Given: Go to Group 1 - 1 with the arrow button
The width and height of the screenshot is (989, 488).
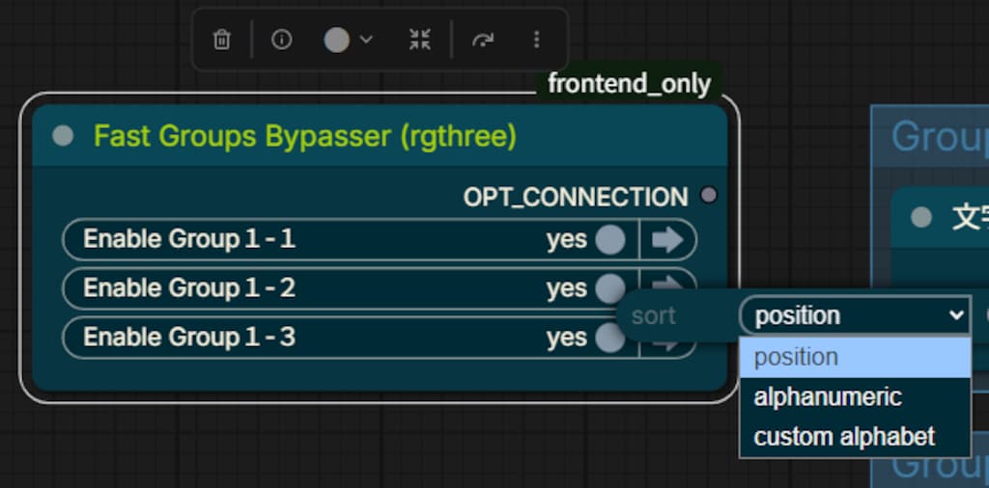Looking at the screenshot, I should pos(667,239).
